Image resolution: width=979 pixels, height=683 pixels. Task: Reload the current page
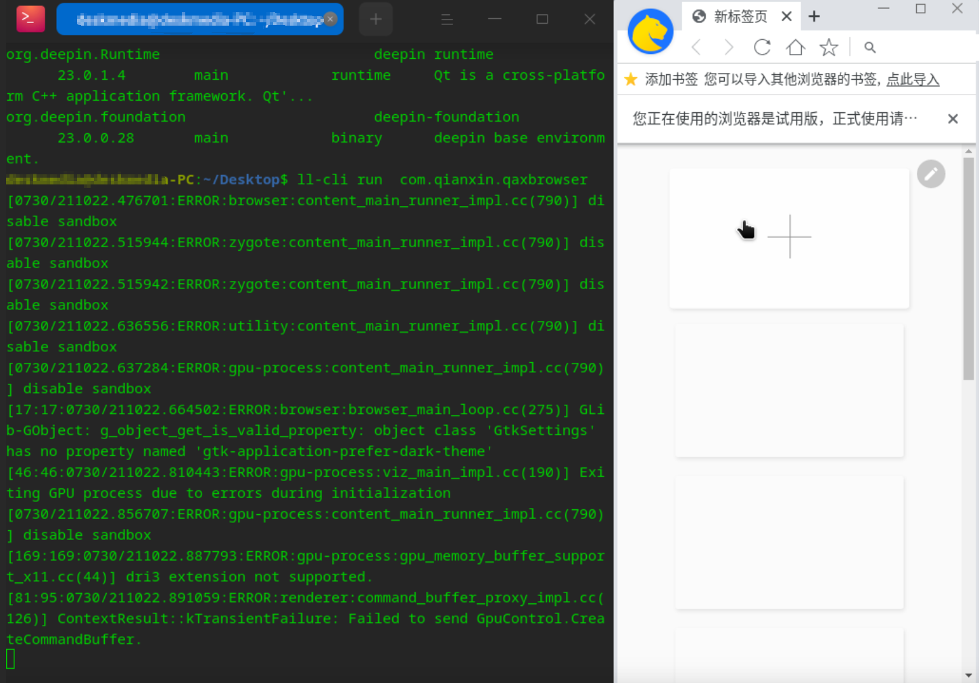[x=762, y=47]
